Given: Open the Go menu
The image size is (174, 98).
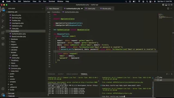Looking at the screenshot, I should [40, 1].
